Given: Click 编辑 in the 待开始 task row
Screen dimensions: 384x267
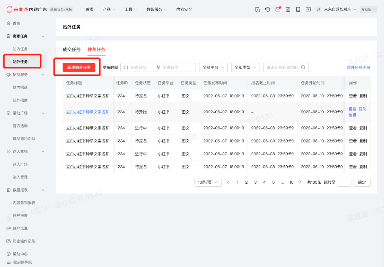Looking at the screenshot, I should click(x=353, y=115).
